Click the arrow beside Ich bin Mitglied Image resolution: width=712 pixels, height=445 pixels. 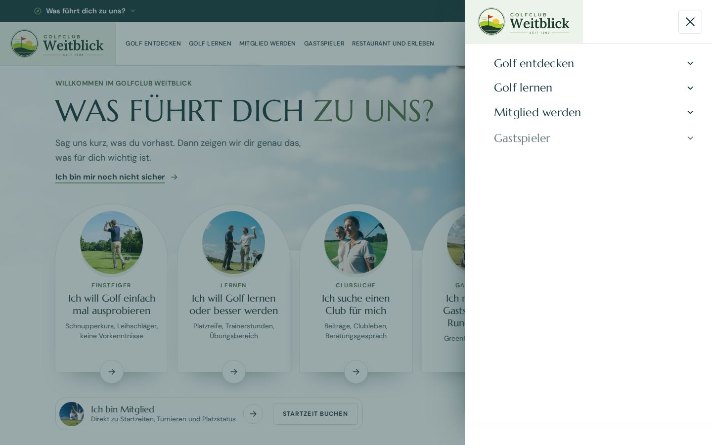pos(253,414)
